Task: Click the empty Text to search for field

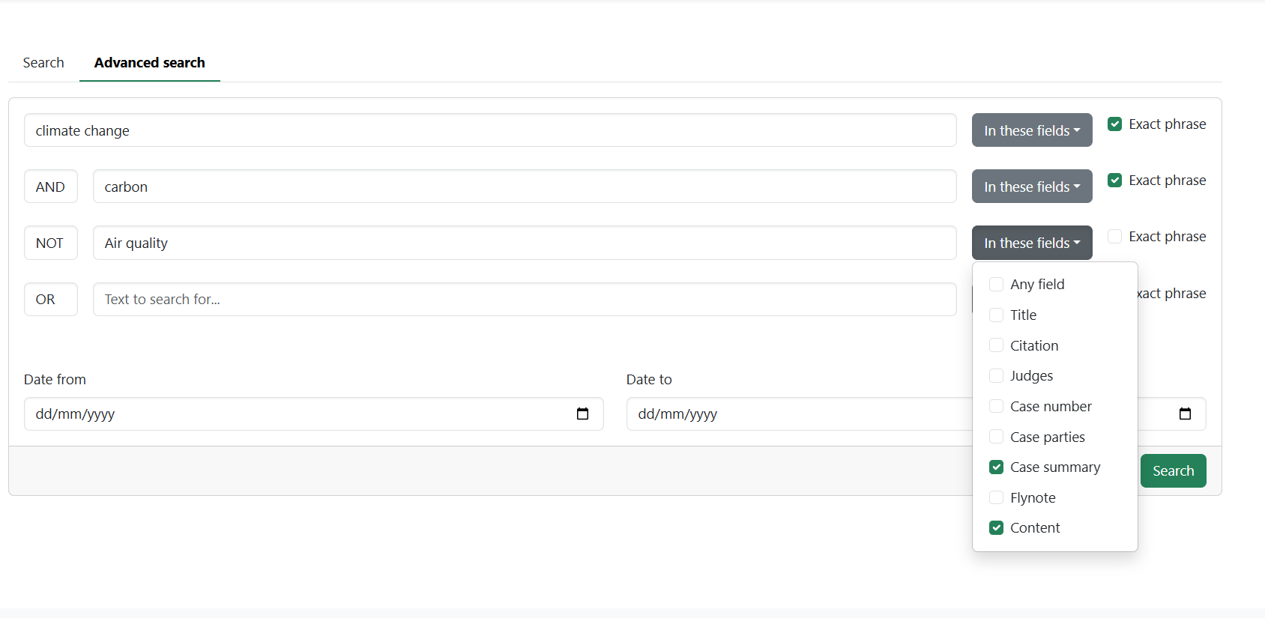Action: [524, 300]
